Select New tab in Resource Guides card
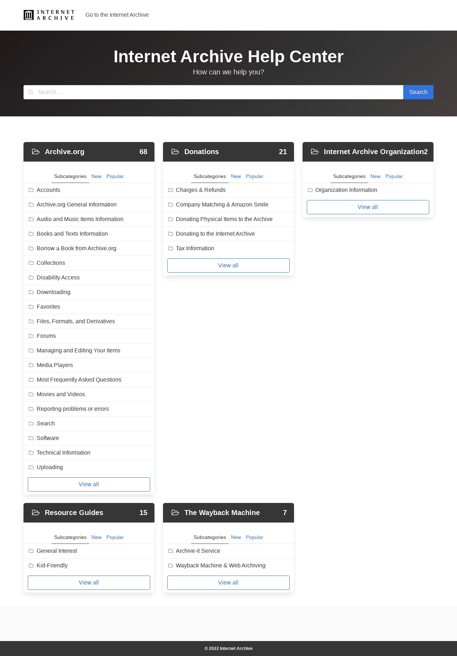Viewport: 457px width, 656px height. coord(96,537)
